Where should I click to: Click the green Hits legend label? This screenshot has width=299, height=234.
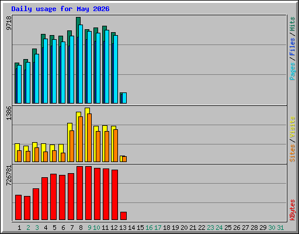[x=292, y=24]
